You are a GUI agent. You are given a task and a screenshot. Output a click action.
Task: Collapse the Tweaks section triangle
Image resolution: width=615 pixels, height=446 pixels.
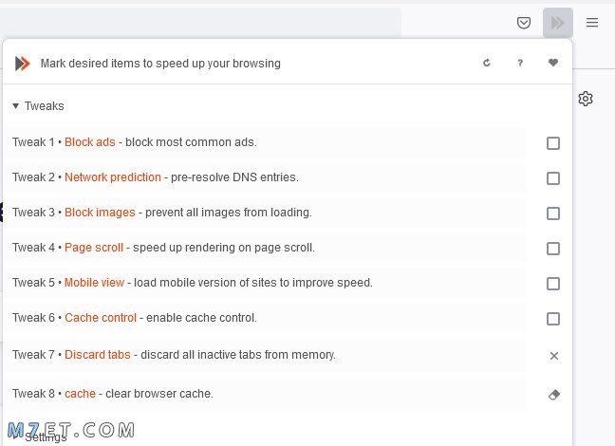pos(16,106)
